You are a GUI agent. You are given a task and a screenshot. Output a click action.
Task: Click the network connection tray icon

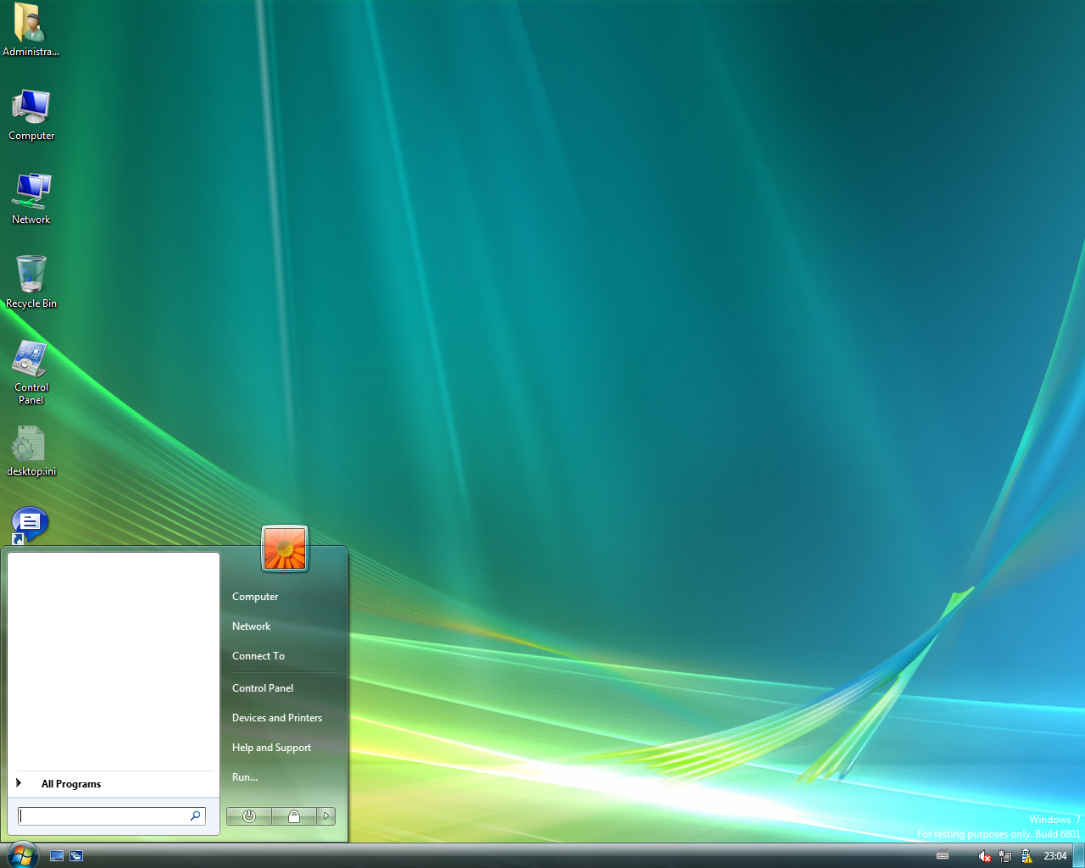tap(1005, 856)
